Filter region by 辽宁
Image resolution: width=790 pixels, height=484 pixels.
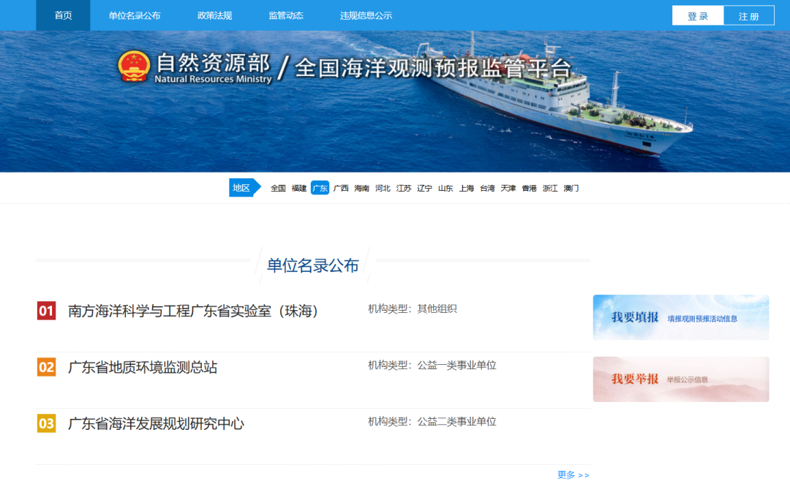pyautogui.click(x=425, y=189)
